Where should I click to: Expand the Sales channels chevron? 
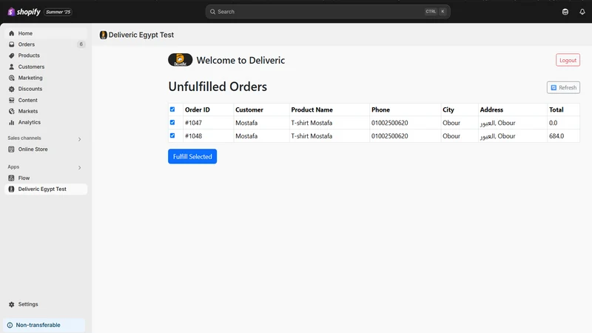pos(80,139)
